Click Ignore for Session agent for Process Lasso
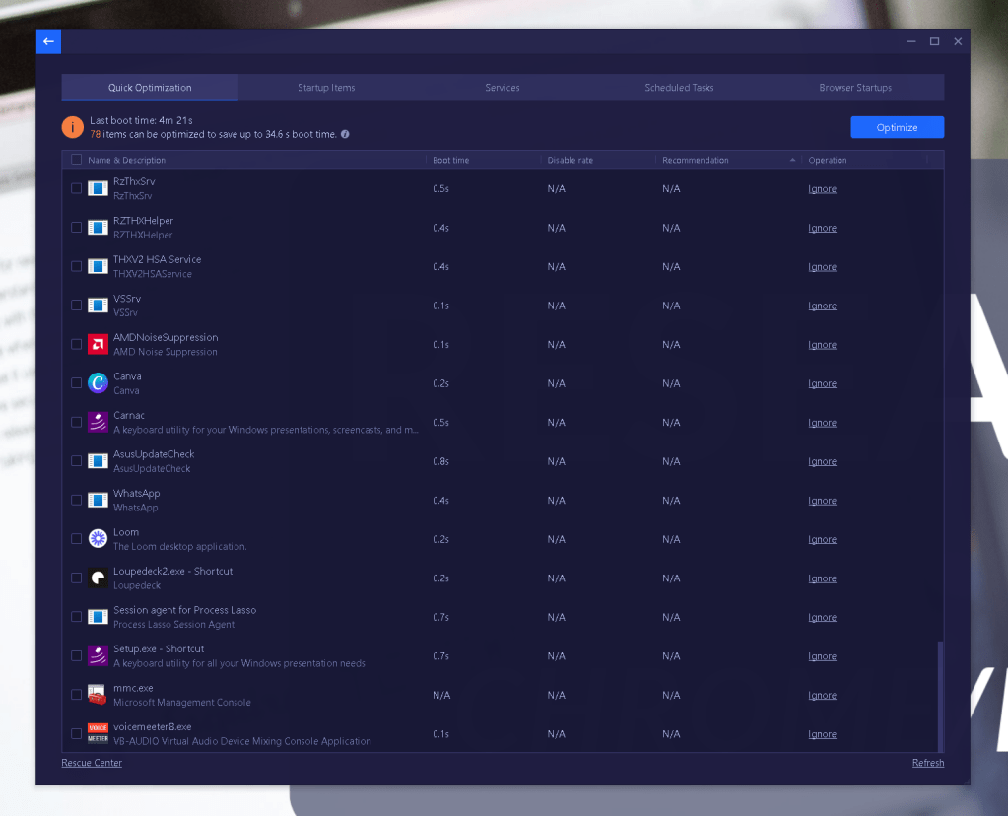 click(x=822, y=617)
